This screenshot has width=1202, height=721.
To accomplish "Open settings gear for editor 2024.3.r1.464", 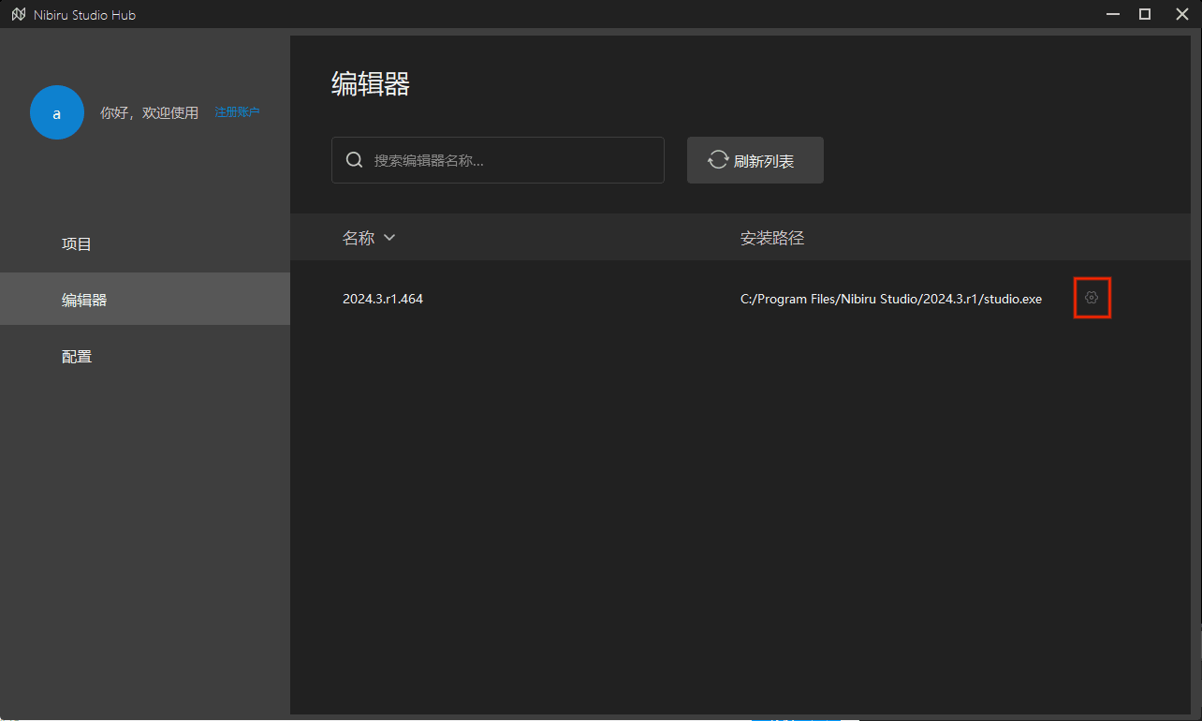I will (1092, 298).
